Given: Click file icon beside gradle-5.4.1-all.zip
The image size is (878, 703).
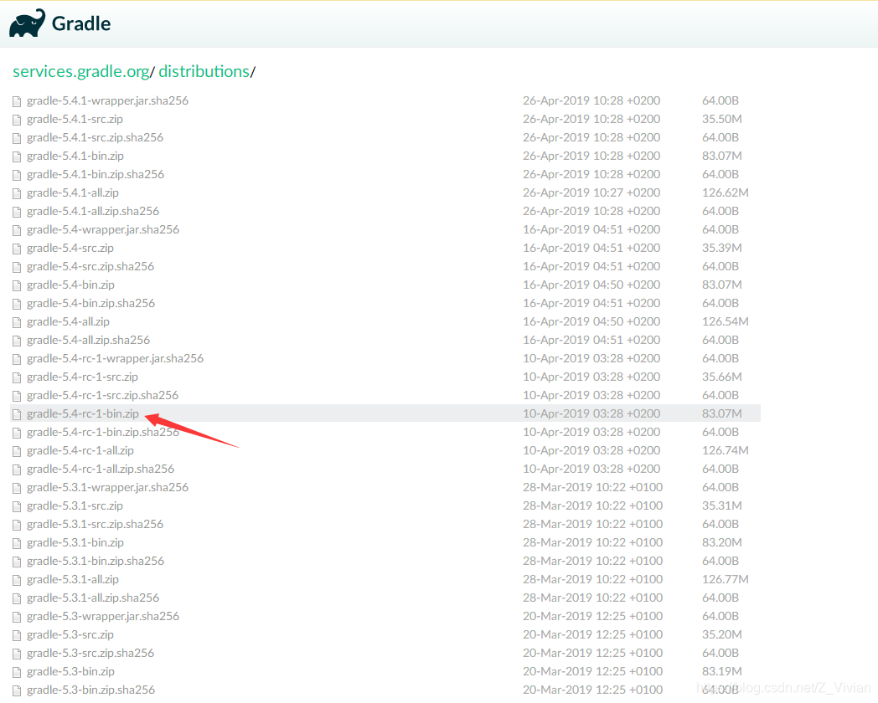Looking at the screenshot, I should [17, 193].
